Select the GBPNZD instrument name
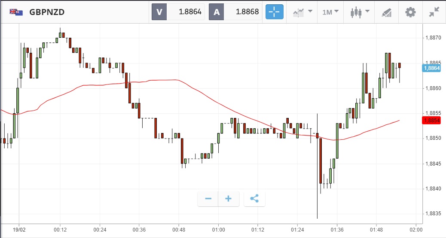The height and width of the screenshot is (238, 446). 47,12
